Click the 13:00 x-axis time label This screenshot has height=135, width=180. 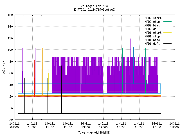click(x=85, y=127)
